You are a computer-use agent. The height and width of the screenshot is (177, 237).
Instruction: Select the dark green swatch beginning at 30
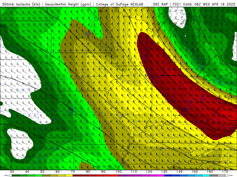coord(16,175)
